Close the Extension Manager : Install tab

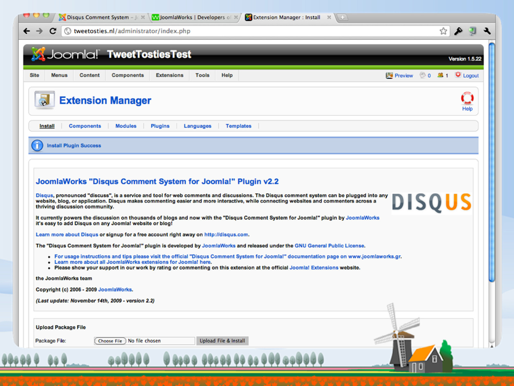329,17
